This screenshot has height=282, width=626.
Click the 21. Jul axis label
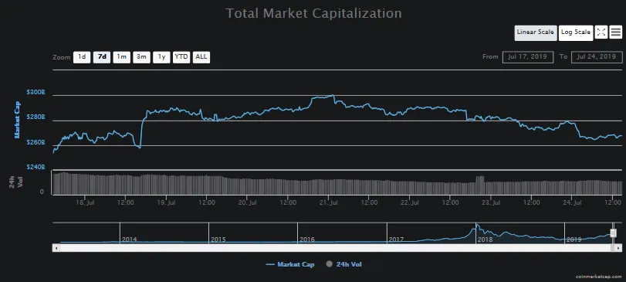(x=328, y=203)
